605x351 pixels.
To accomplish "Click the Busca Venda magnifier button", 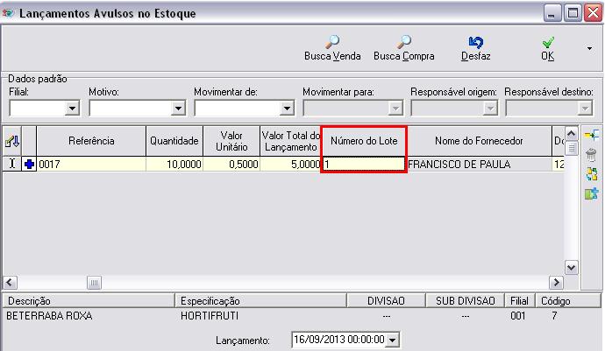I will (x=332, y=48).
